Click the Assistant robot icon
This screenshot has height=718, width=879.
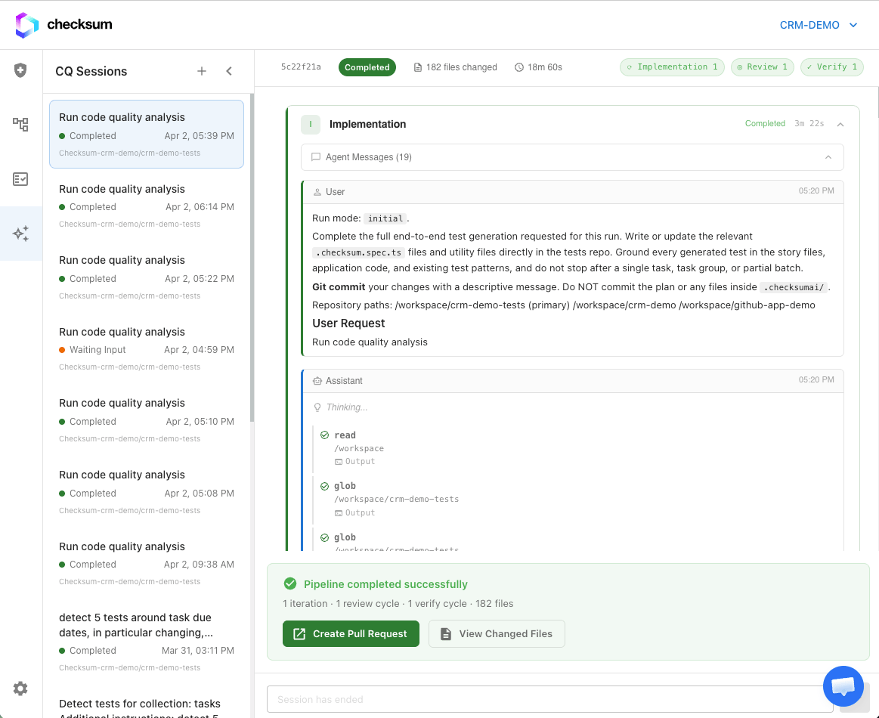tap(317, 381)
